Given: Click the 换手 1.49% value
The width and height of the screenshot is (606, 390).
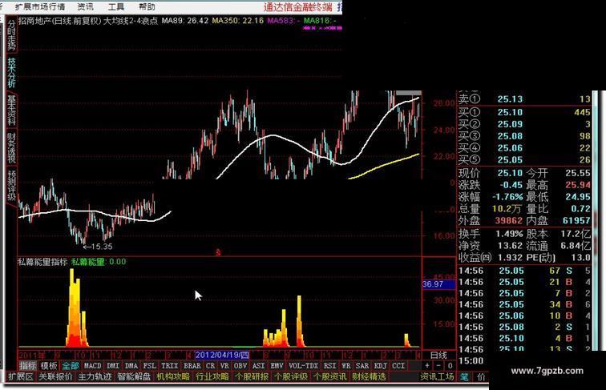Looking at the screenshot, I should pos(509,234).
